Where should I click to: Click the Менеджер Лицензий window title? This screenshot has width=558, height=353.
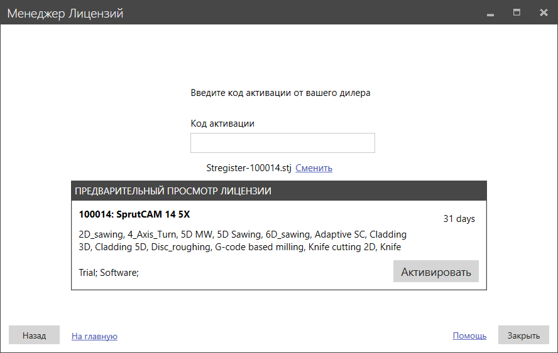[x=65, y=13]
